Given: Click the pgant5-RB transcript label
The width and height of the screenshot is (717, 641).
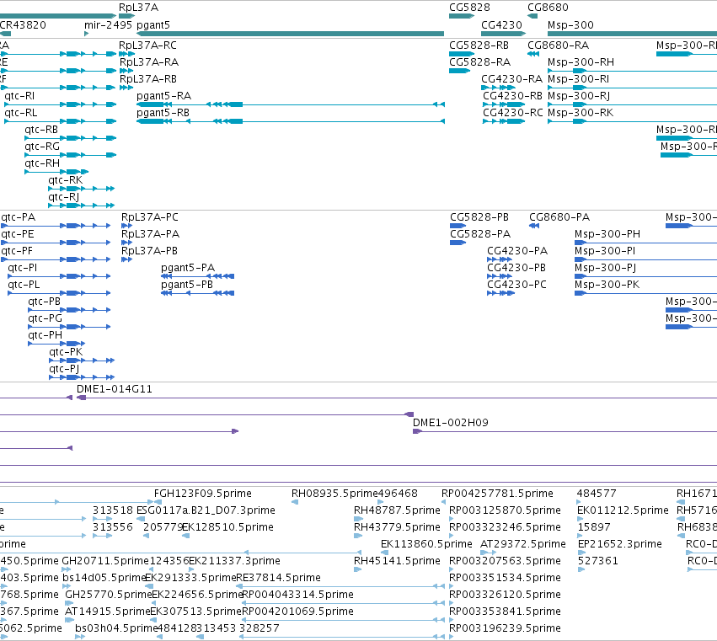Looking at the screenshot, I should (163, 113).
